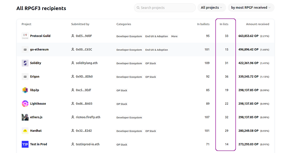Click user icon beside 0xc5...3Edf
The width and height of the screenshot is (299, 153).
[73, 90]
